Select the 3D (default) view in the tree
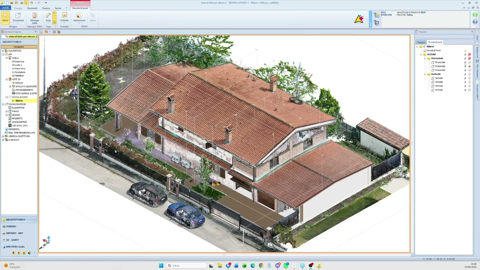The height and width of the screenshot is (270, 480). coord(18,83)
